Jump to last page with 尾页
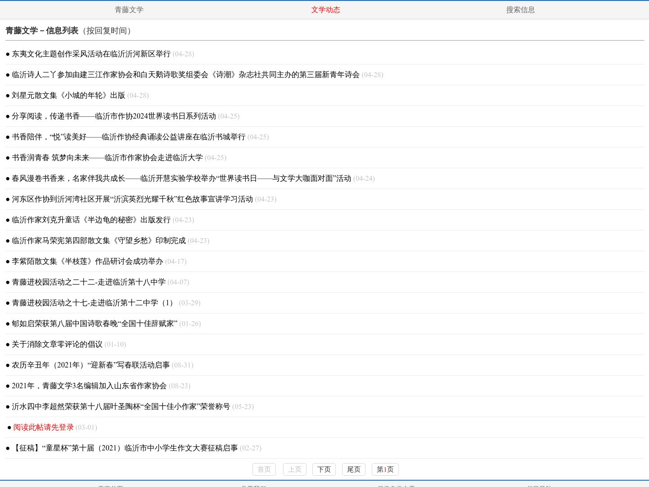The width and height of the screenshot is (649, 487). 354,469
